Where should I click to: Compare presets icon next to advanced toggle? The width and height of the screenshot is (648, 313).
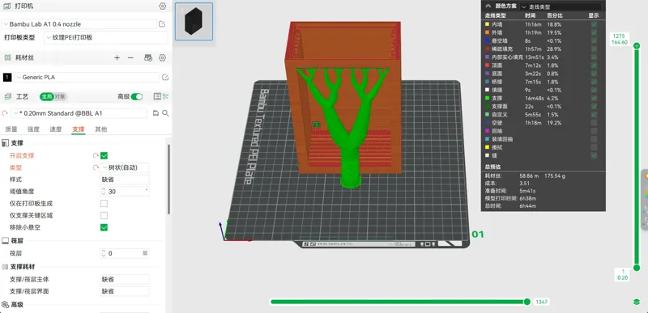coord(166,96)
